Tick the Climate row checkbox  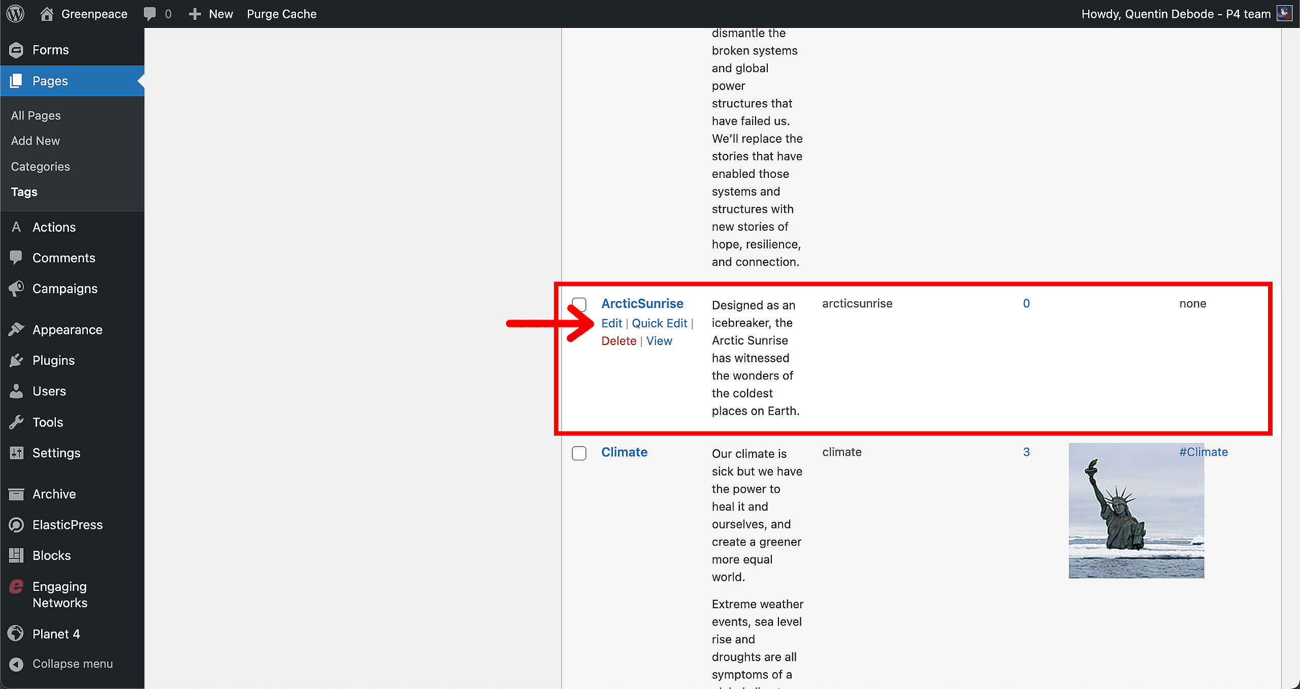579,453
